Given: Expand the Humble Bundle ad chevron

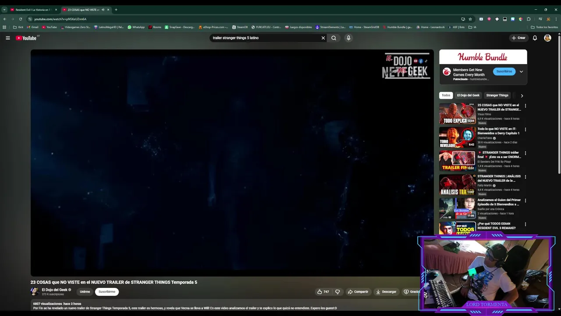Looking at the screenshot, I should pos(521,72).
